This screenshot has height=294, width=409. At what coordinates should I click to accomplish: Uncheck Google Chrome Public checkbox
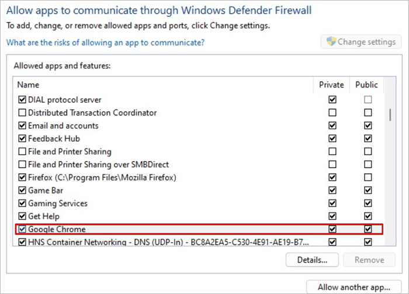click(x=368, y=229)
